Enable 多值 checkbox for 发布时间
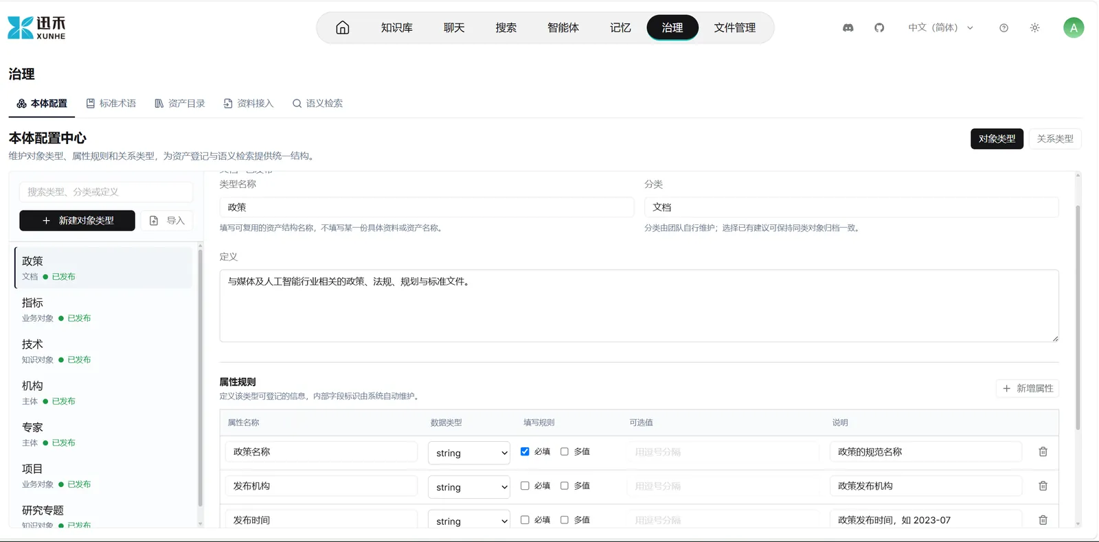The width and height of the screenshot is (1099, 542). pyautogui.click(x=565, y=520)
